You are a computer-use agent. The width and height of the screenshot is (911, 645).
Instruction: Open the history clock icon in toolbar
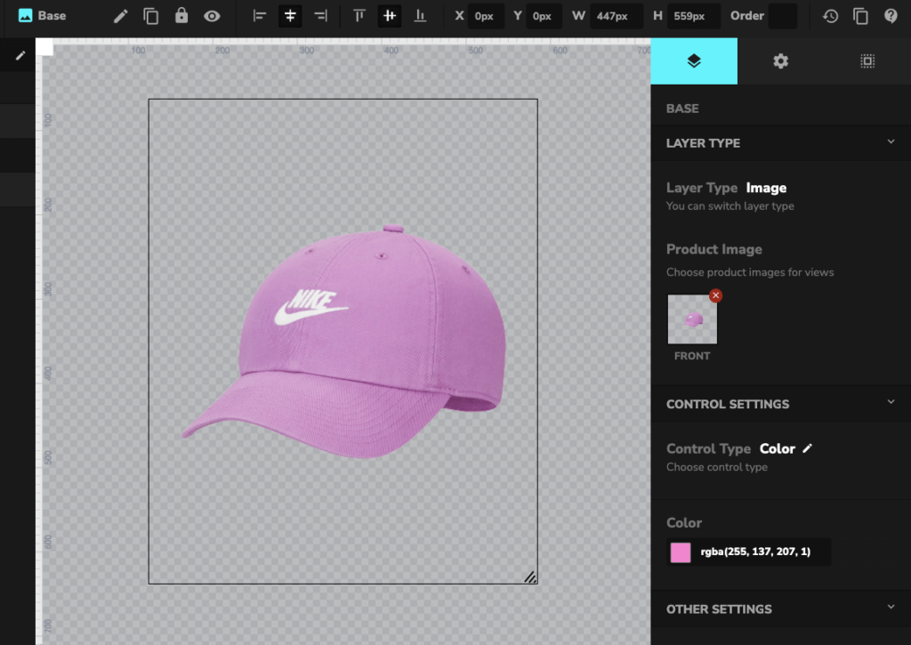(830, 16)
